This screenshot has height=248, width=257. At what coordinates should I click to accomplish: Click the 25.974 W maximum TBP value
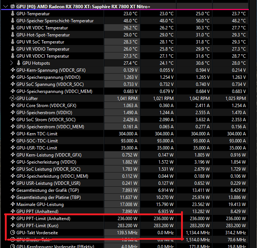201,197
